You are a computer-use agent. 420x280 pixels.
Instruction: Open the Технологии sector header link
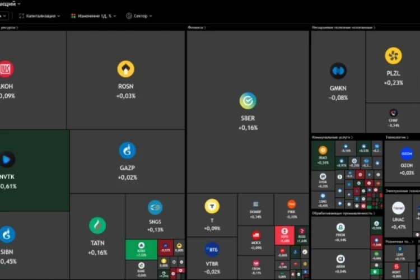pos(397,137)
